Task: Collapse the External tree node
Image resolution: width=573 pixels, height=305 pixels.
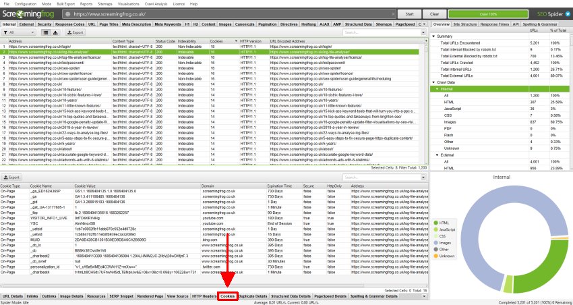Action: coord(437,155)
